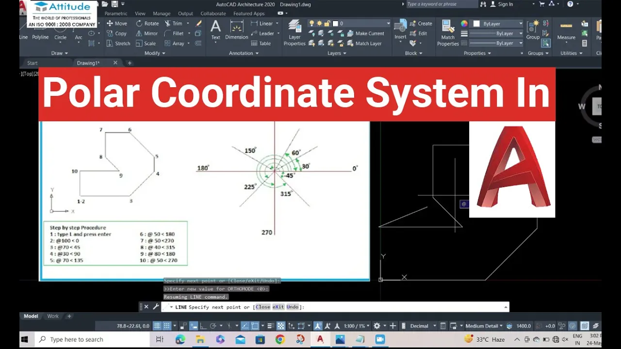
Task: Toggle snap mode in status bar
Action: point(167,326)
